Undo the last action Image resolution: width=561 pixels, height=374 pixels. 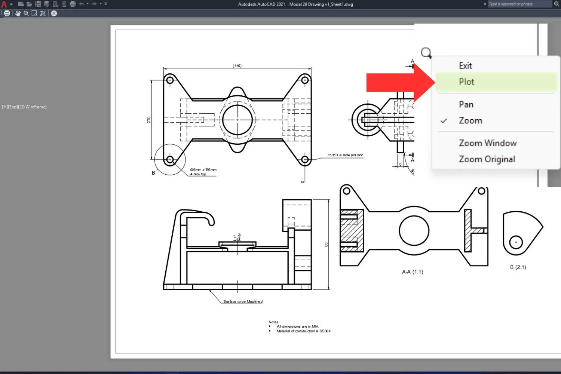81,4
